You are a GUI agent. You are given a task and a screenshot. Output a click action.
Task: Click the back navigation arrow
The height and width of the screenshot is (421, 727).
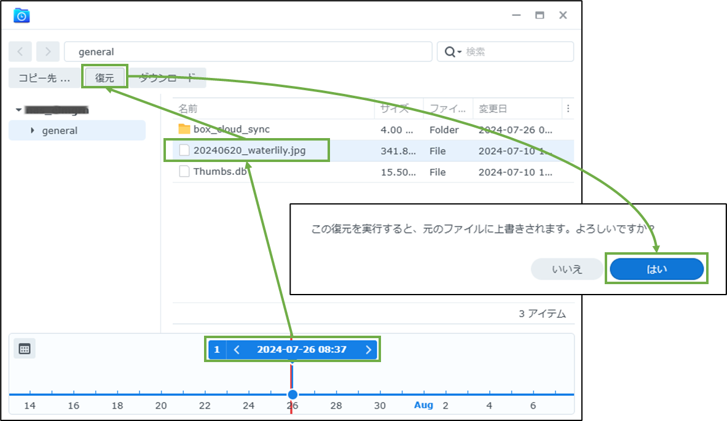pos(20,52)
